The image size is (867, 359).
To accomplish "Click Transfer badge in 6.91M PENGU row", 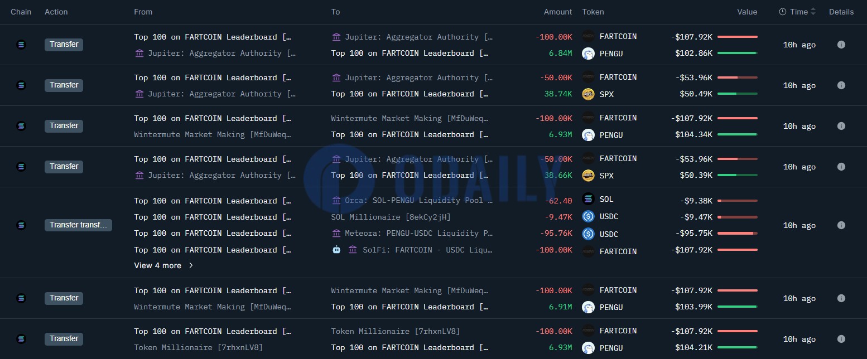I will tap(64, 298).
